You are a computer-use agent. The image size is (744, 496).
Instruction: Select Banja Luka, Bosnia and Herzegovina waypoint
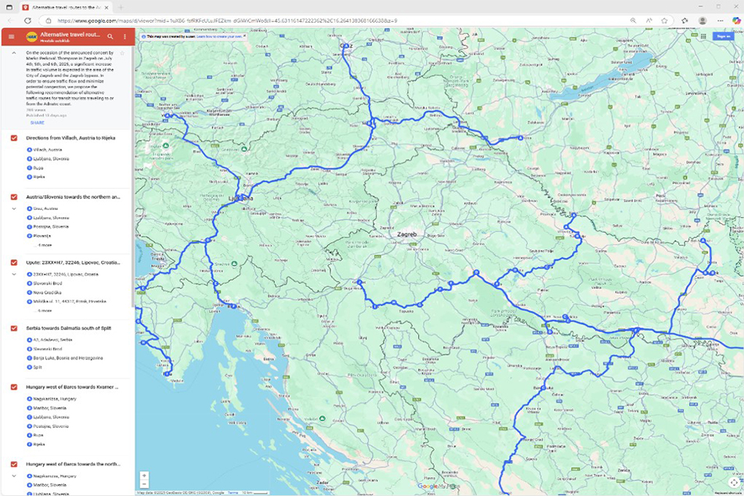(x=68, y=358)
